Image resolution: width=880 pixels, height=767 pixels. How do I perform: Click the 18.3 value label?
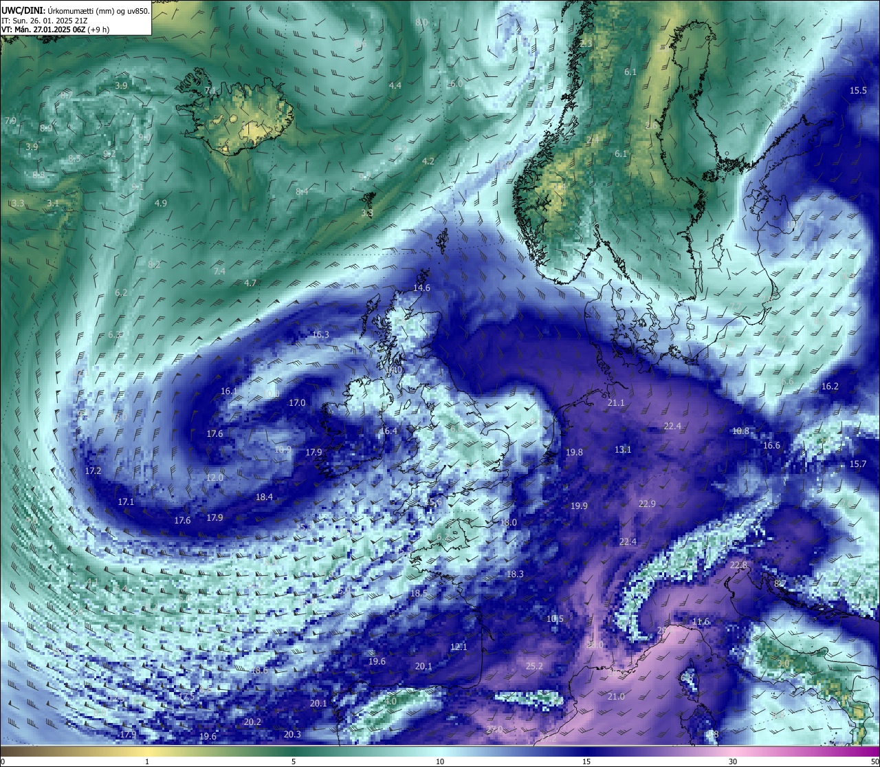click(x=515, y=574)
